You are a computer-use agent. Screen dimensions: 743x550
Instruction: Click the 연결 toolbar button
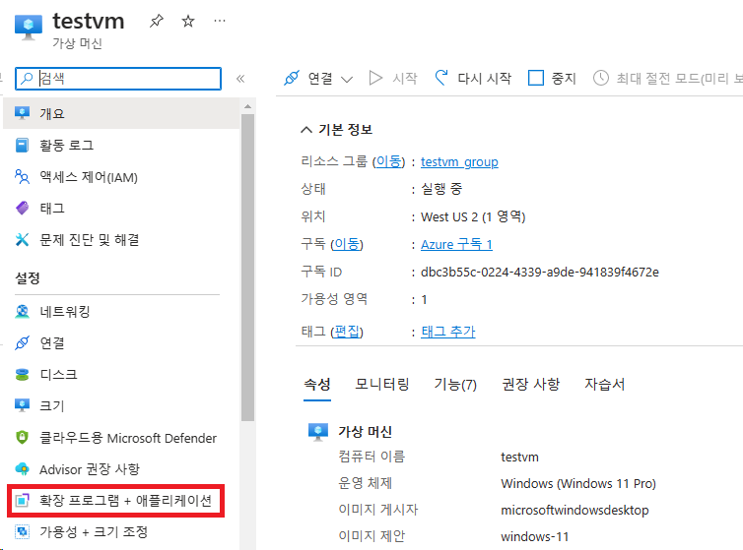coord(309,78)
